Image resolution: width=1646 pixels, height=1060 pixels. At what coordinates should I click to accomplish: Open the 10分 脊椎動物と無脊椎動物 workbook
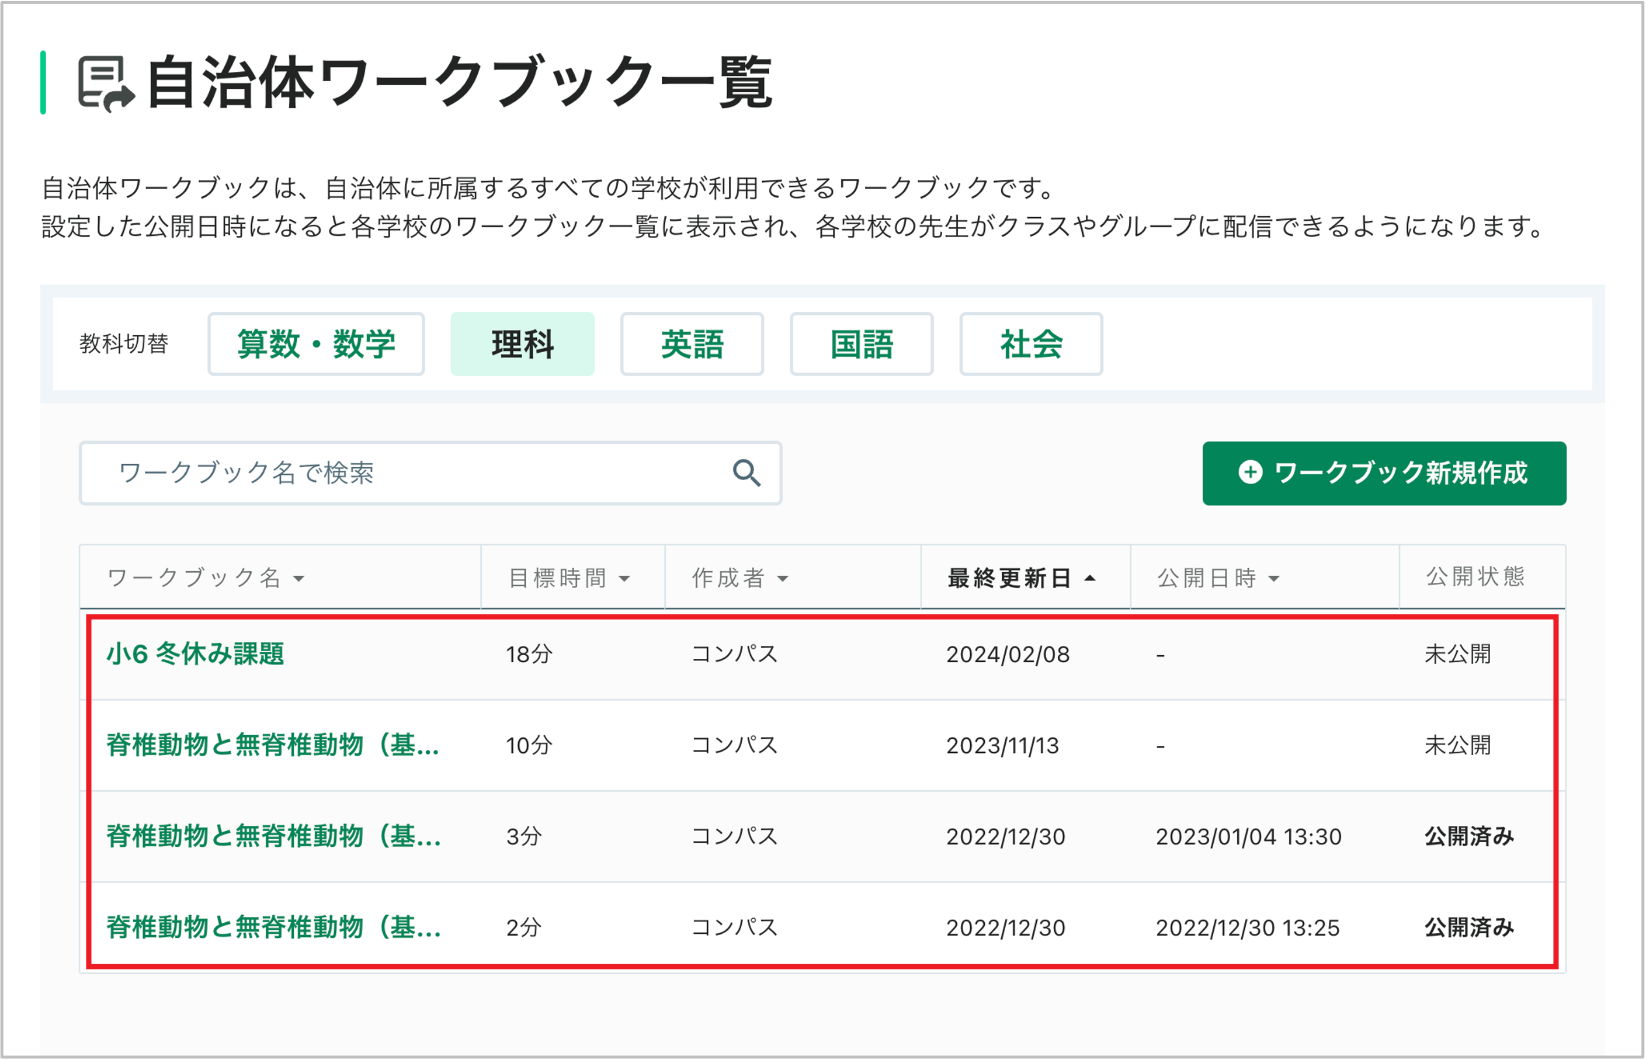[273, 745]
